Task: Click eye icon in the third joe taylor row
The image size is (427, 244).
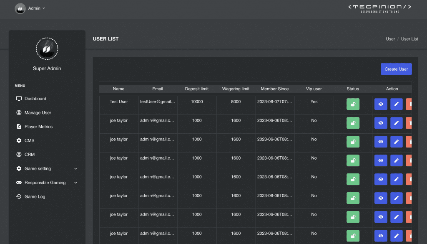Action: (381, 160)
